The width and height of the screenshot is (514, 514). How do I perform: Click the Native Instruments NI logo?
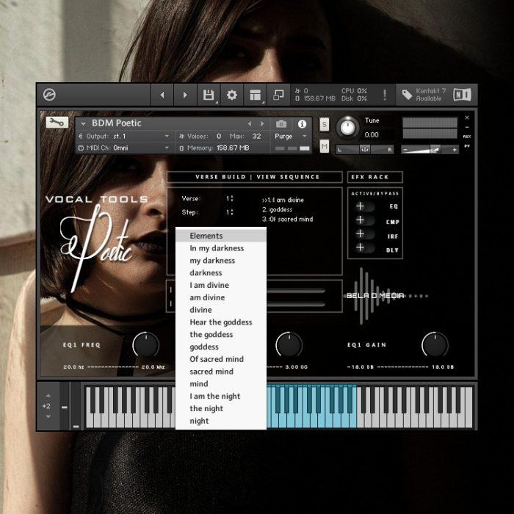pyautogui.click(x=462, y=95)
